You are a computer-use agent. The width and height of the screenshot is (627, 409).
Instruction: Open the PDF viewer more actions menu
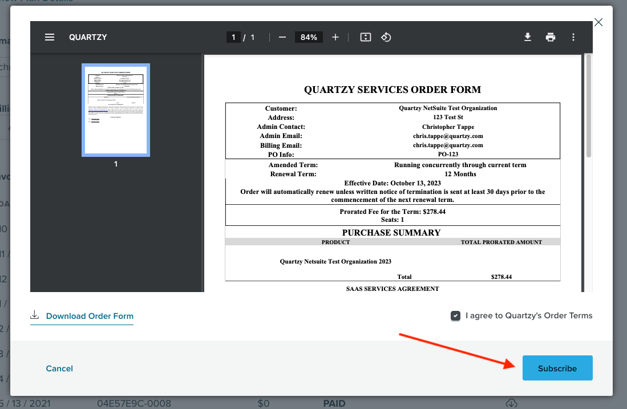coord(573,37)
